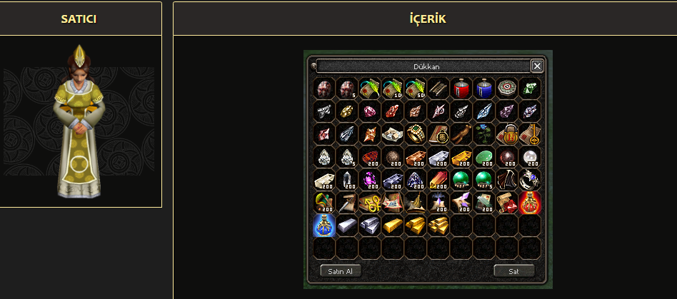Screen dimensions: 677x299
Task: Pick the blue rose flower item
Action: [x=484, y=134]
